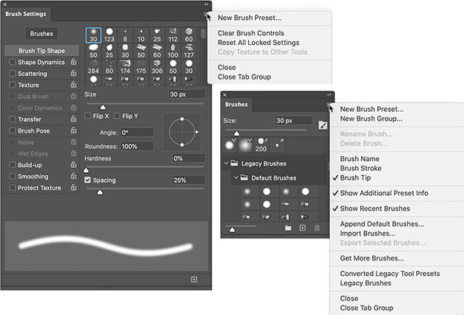Click the create new brush icon in Brush Settings
464x315 pixels.
[194, 280]
